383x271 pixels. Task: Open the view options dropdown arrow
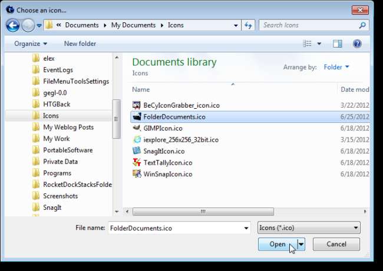tap(319, 44)
